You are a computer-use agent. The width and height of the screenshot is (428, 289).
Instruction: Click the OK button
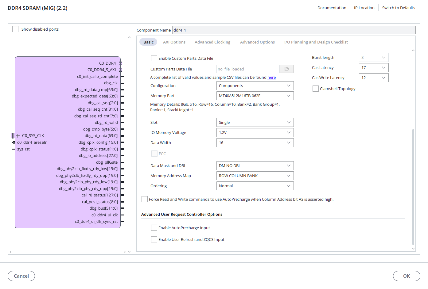(x=407, y=276)
